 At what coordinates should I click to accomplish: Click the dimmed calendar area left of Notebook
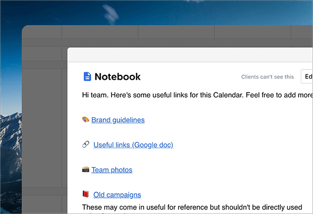click(x=44, y=127)
